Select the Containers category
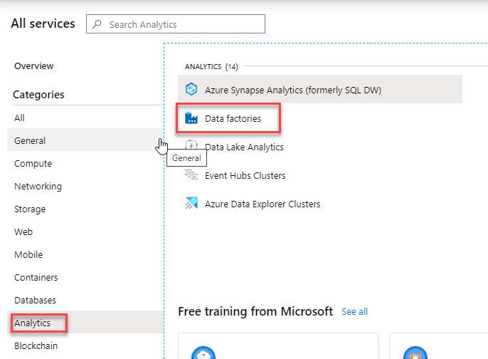Screen dimensions: 488x359 85,277
